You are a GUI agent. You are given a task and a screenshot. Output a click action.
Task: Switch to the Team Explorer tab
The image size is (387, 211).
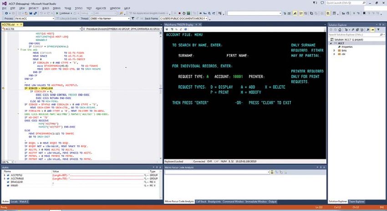point(356,201)
